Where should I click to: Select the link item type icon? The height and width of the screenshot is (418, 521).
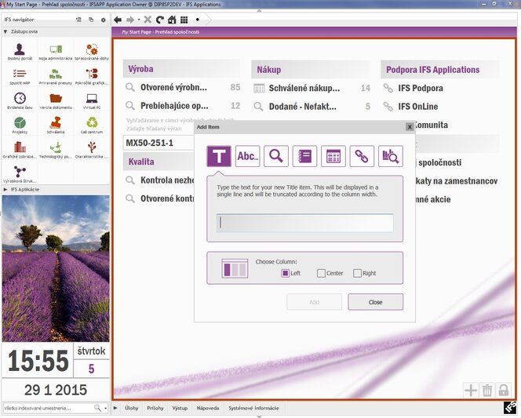362,156
